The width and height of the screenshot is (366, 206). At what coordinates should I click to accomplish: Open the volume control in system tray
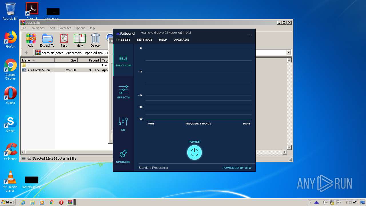point(325,202)
